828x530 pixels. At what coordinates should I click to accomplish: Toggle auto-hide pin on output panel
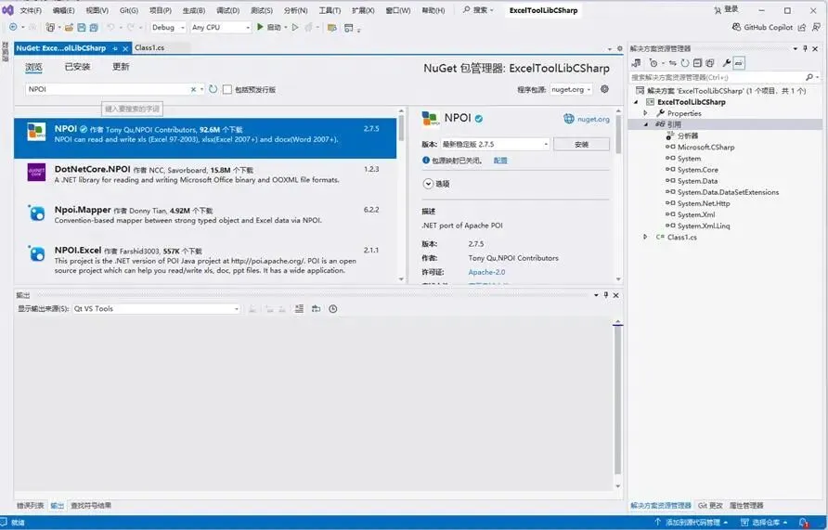click(x=606, y=295)
